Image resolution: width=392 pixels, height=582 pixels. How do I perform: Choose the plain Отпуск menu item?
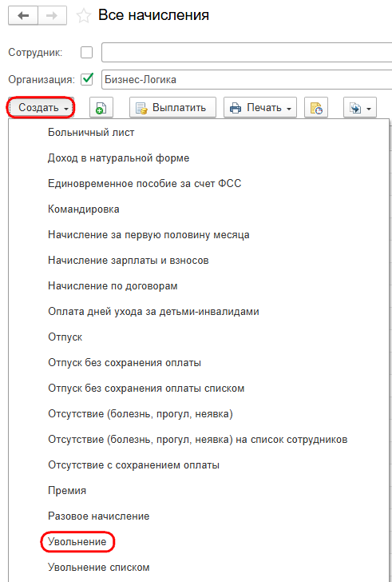65,337
